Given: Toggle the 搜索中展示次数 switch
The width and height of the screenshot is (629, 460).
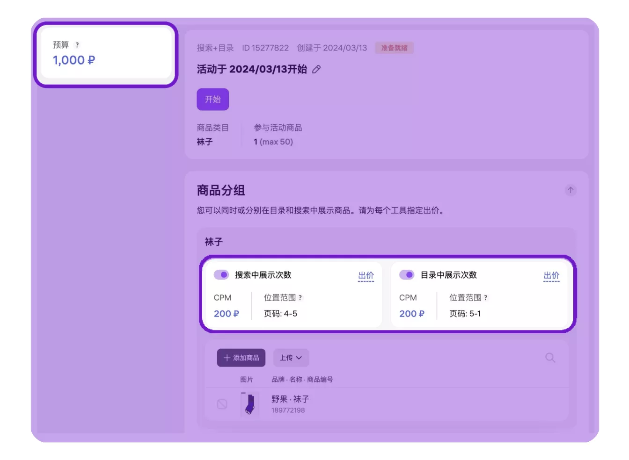Looking at the screenshot, I should point(221,274).
